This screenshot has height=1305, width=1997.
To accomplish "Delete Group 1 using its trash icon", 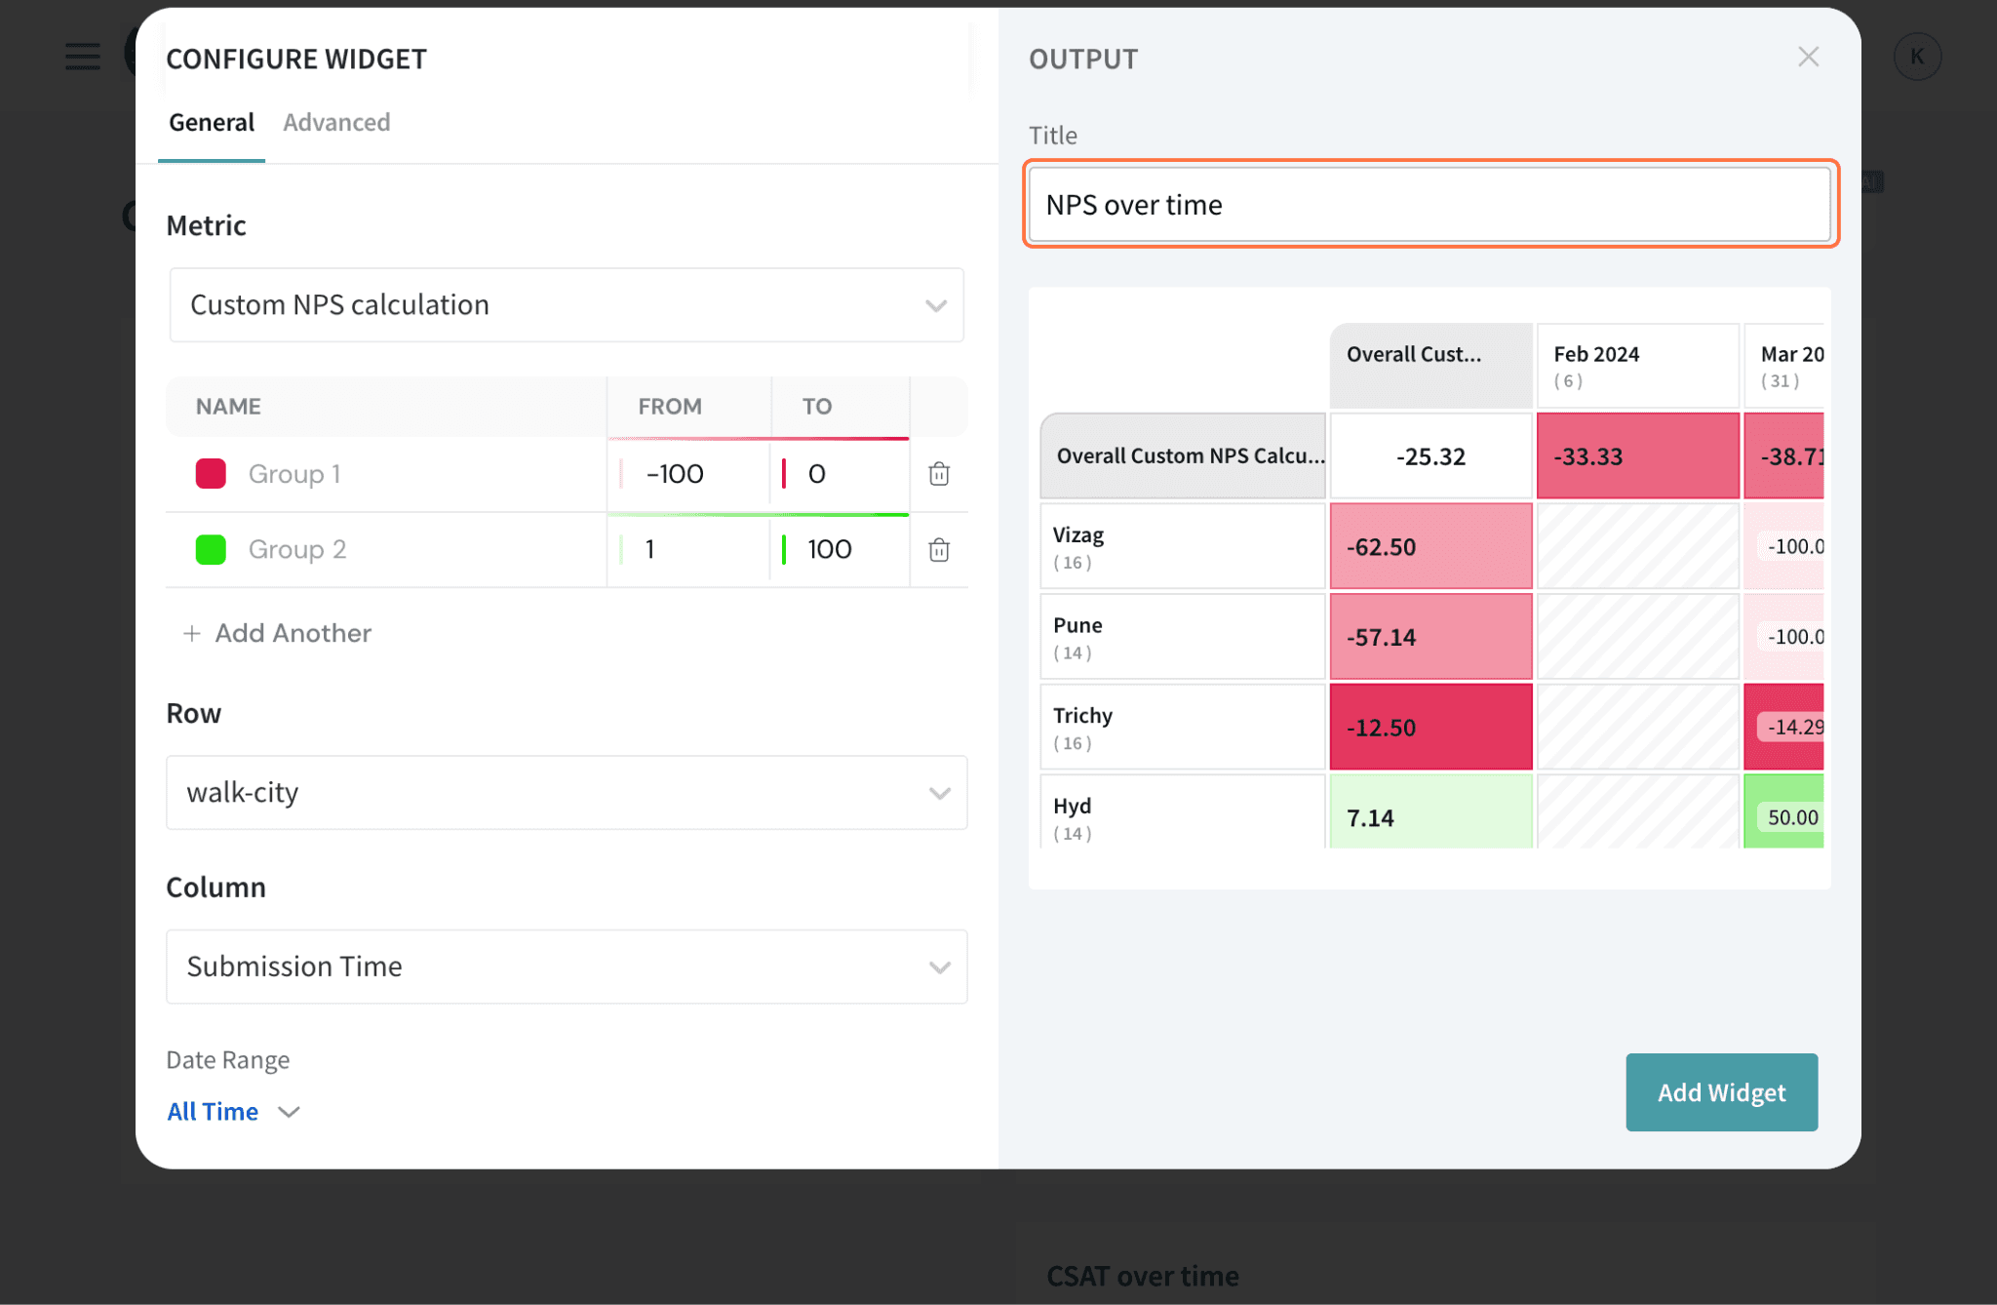I will coord(938,474).
